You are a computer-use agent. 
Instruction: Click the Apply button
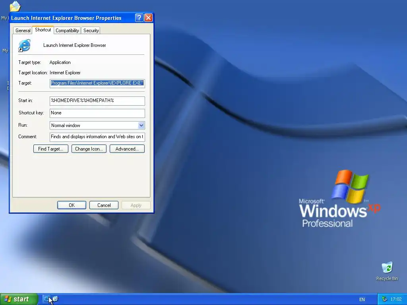click(x=136, y=205)
